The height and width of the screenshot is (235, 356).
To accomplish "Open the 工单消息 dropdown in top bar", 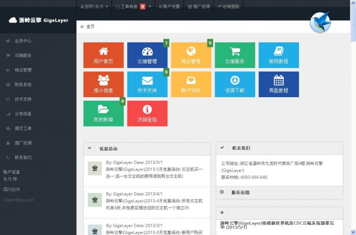I will tap(133, 7).
